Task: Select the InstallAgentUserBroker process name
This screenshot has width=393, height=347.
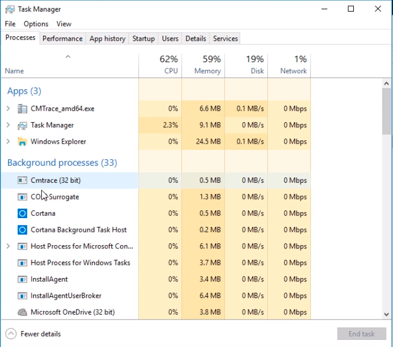Action: [66, 296]
